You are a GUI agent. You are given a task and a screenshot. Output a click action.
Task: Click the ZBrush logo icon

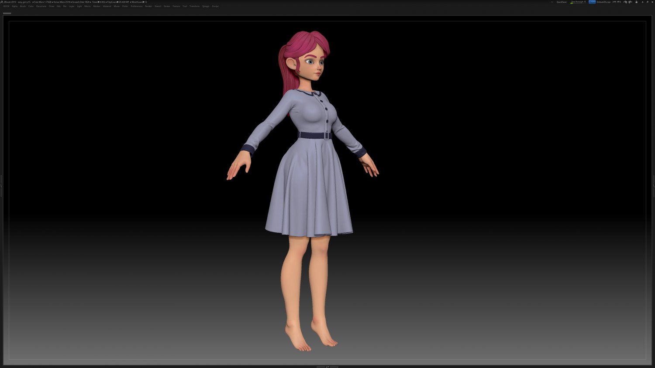(x=3, y=2)
